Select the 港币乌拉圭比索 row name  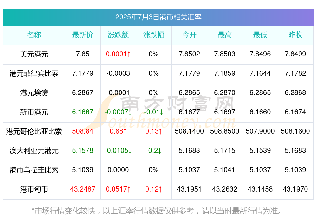pyautogui.click(x=34, y=170)
